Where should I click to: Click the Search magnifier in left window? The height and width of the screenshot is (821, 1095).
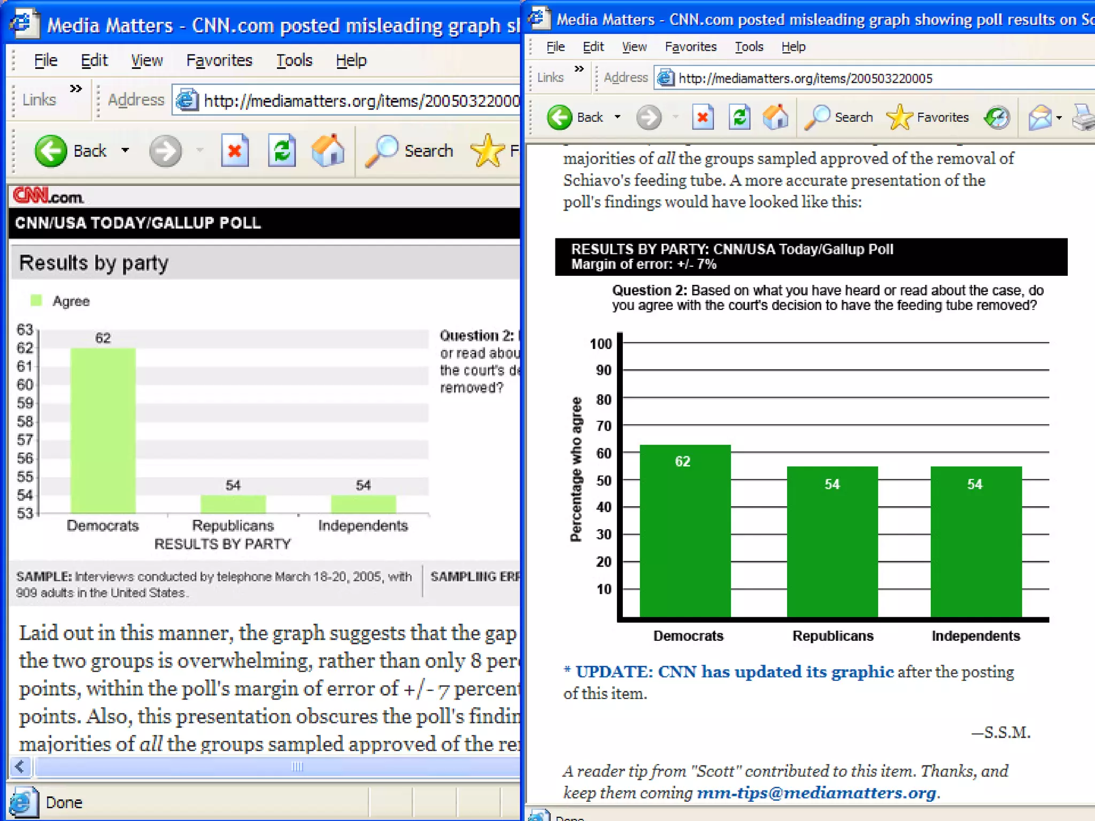click(382, 151)
